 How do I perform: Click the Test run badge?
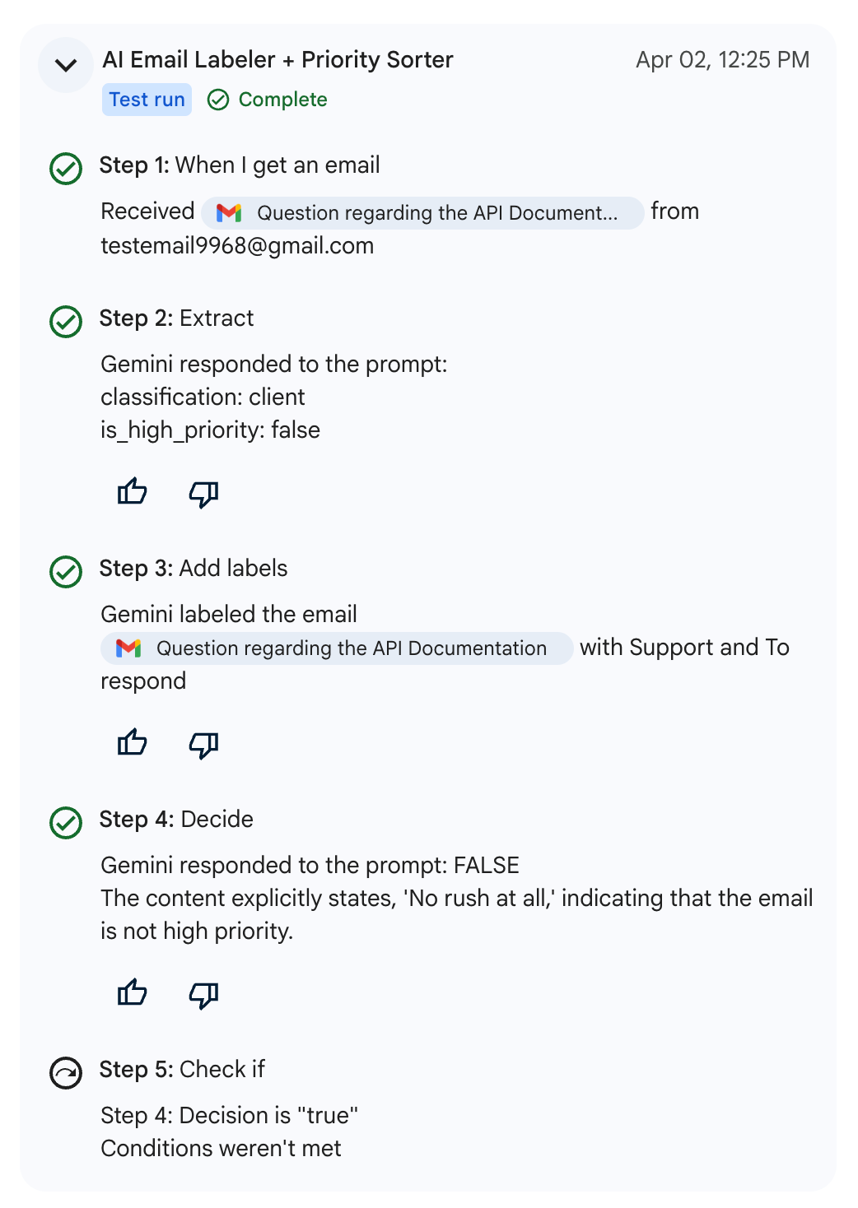147,100
